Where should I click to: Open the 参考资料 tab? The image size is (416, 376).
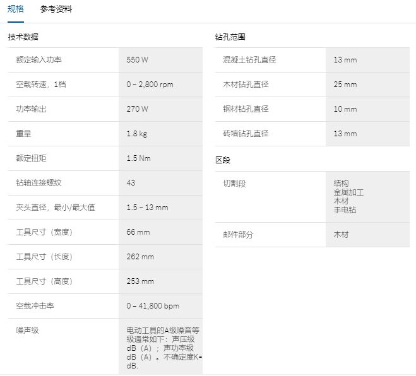click(56, 9)
